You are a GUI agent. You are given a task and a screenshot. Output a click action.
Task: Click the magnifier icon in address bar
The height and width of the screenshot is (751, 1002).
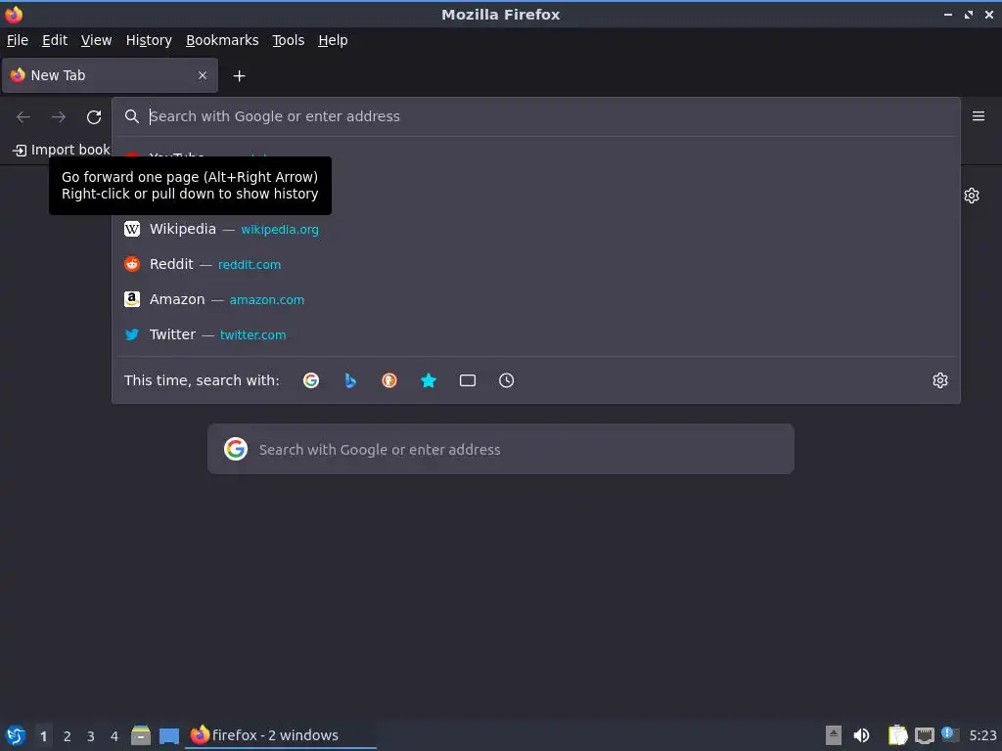click(132, 116)
